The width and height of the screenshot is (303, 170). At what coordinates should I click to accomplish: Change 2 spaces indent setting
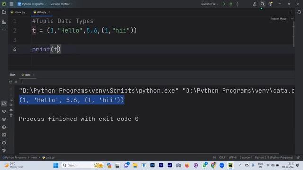point(246,157)
